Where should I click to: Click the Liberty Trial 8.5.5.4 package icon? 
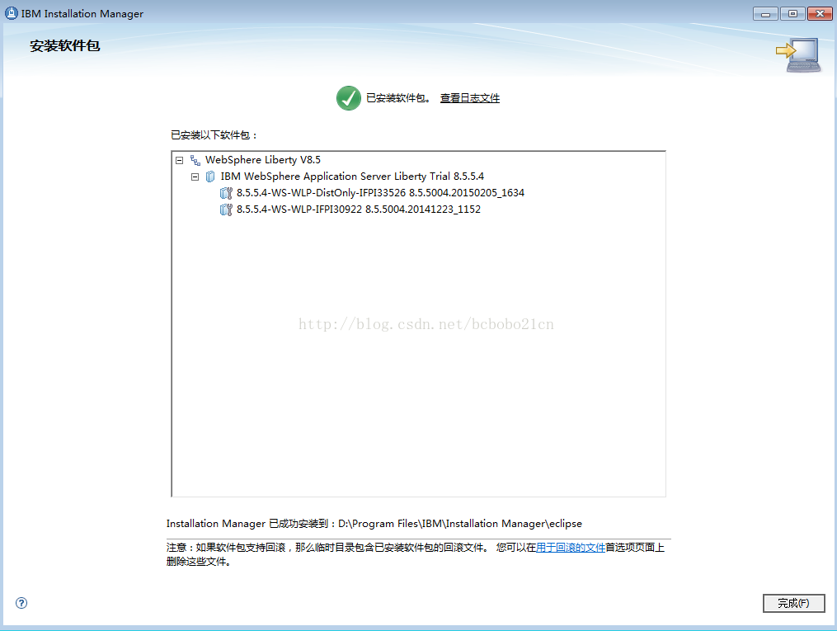pos(211,177)
